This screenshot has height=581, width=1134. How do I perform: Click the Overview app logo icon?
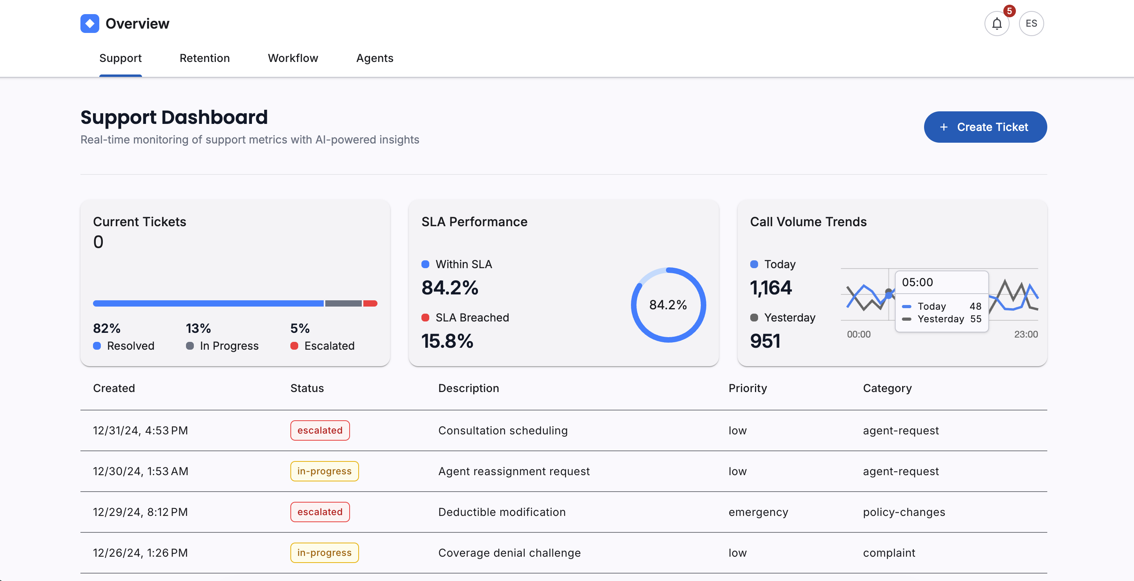pos(89,23)
